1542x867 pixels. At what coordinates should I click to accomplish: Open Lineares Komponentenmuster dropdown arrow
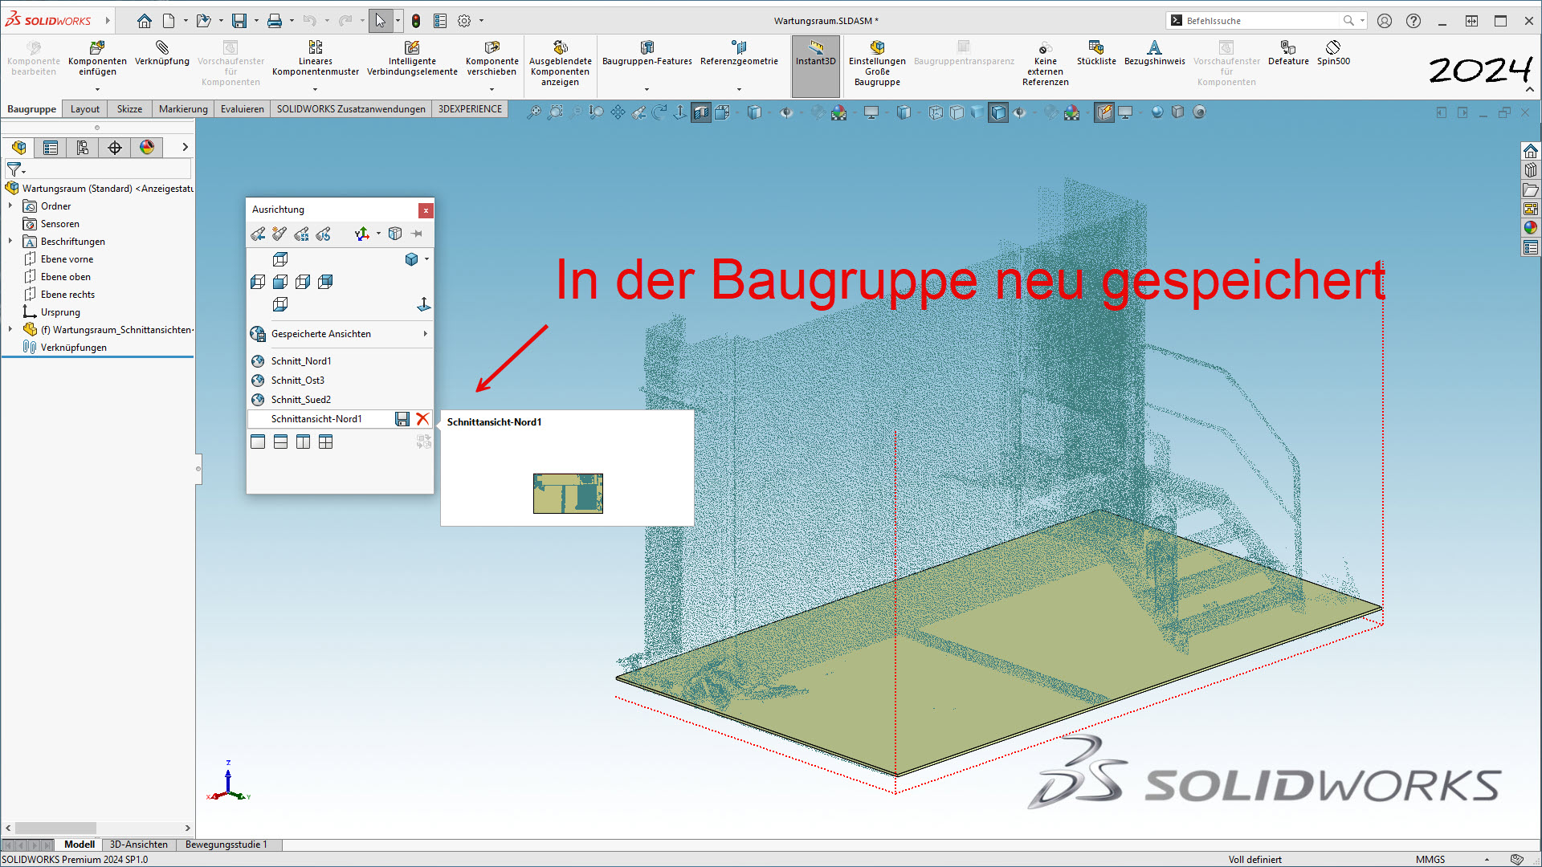[315, 89]
